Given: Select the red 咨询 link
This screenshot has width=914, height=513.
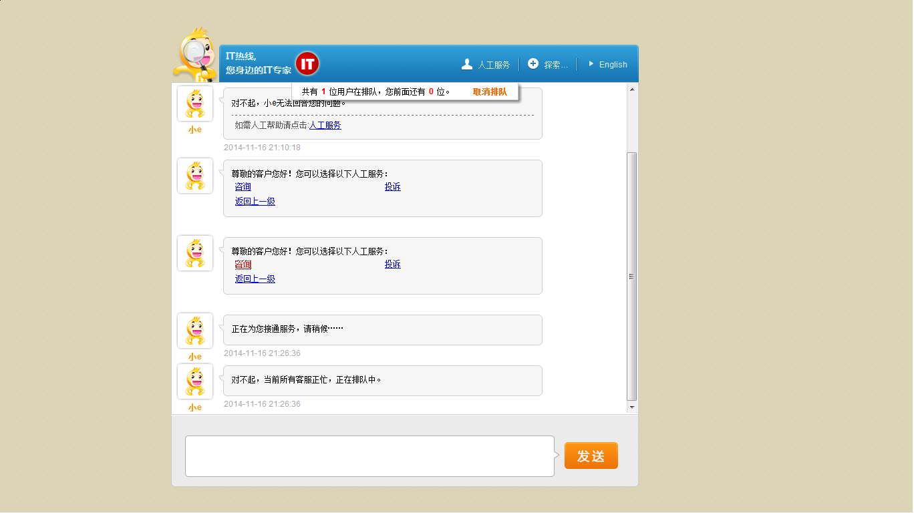Looking at the screenshot, I should pos(243,265).
